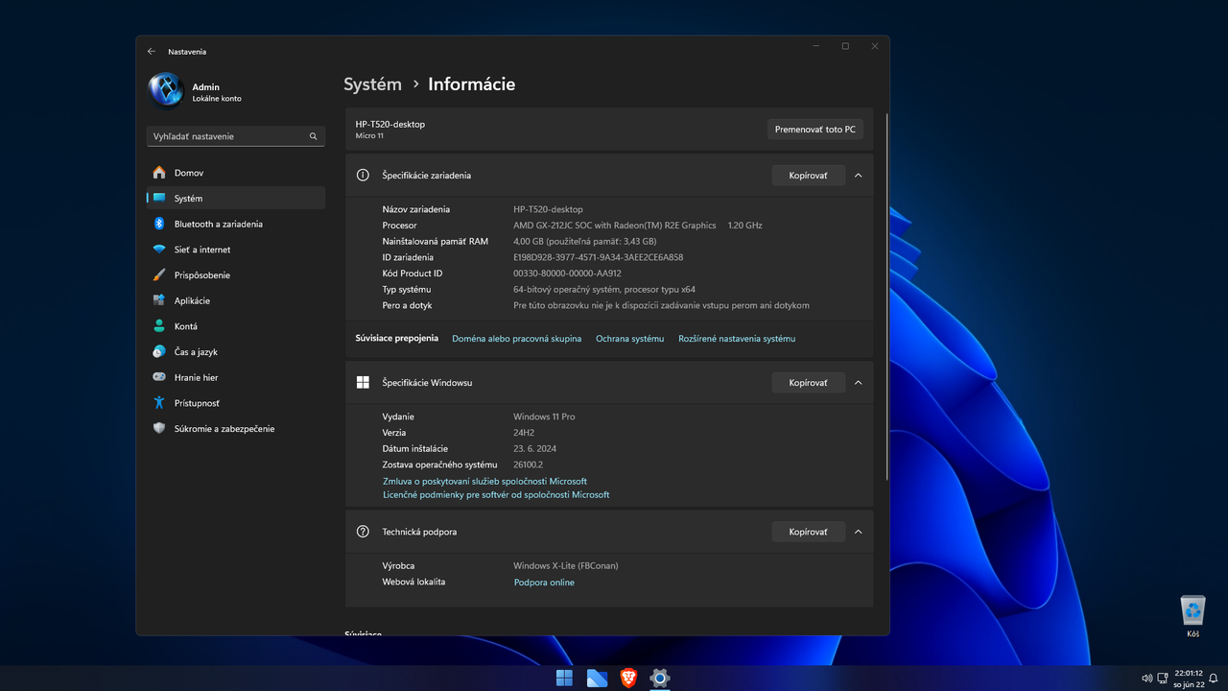Select Hranie hier in sidebar
This screenshot has width=1228, height=691.
tap(236, 377)
